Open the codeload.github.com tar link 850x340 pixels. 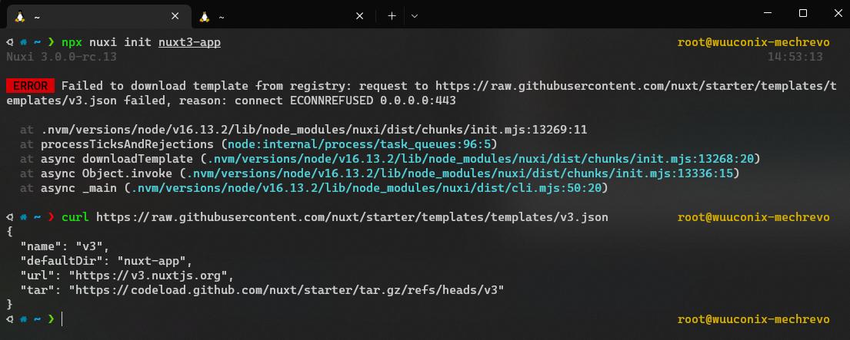290,290
